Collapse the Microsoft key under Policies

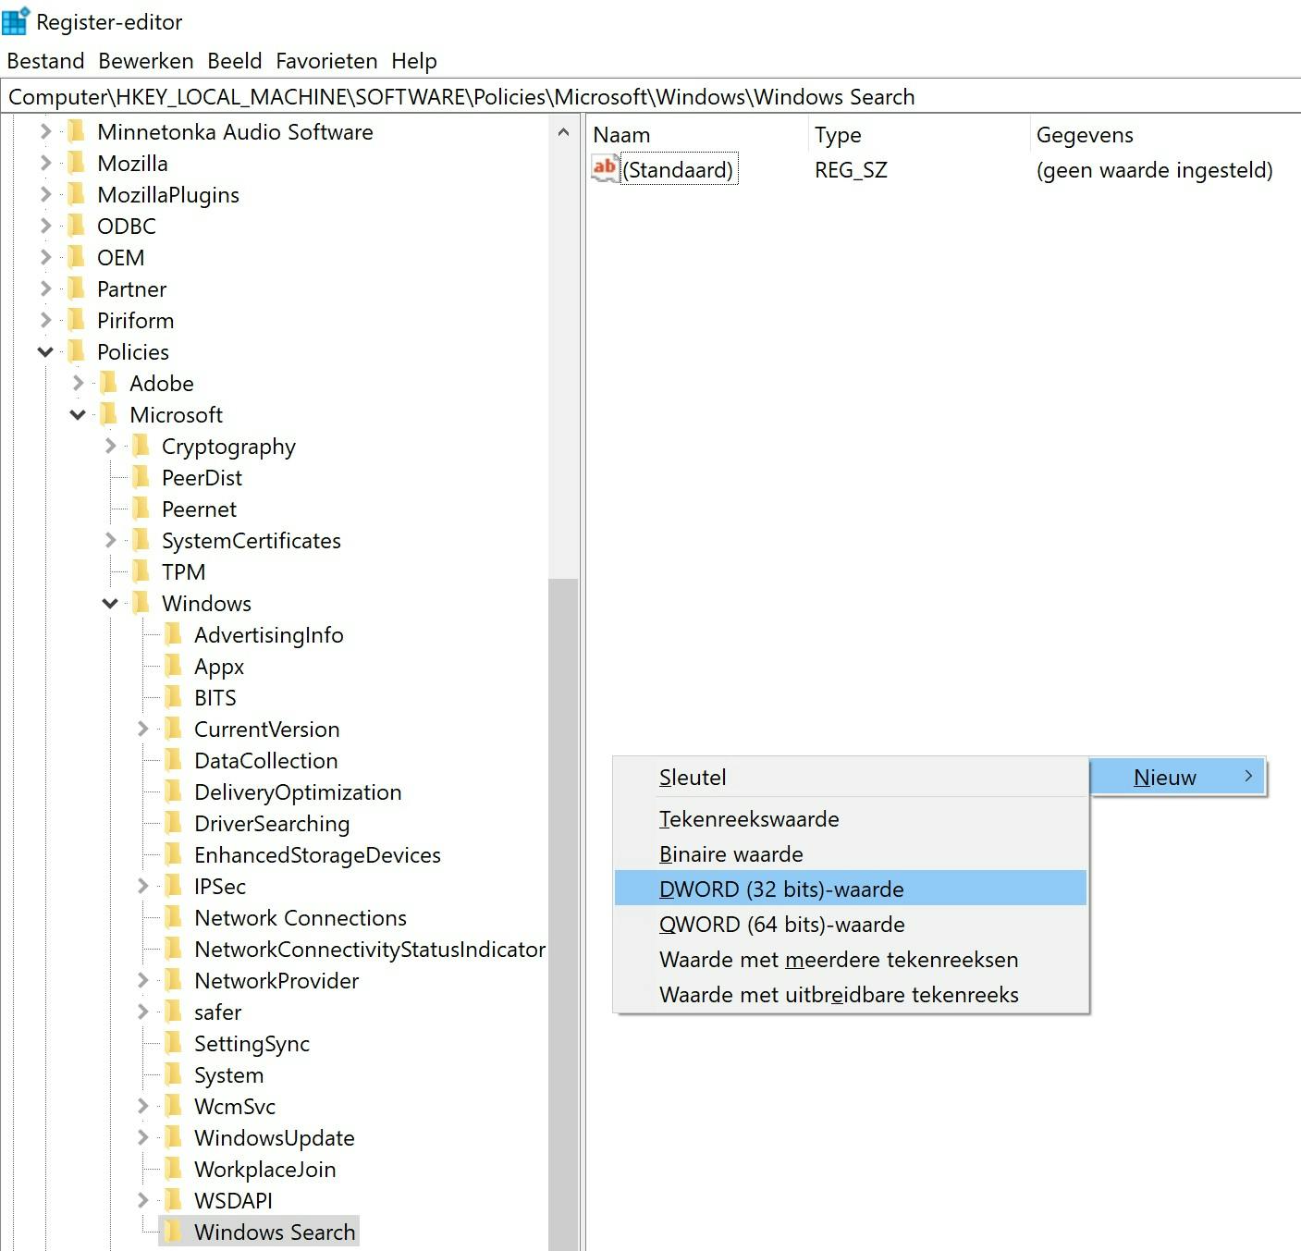78,414
